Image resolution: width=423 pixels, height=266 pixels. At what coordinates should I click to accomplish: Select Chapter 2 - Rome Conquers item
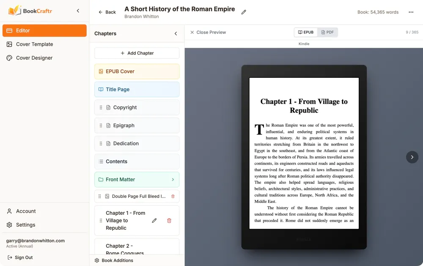tap(137, 247)
